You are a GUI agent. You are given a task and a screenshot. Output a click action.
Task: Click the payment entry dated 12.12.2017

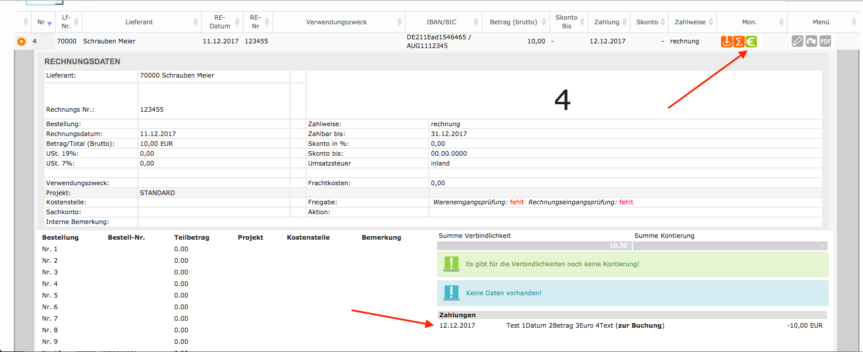point(457,325)
